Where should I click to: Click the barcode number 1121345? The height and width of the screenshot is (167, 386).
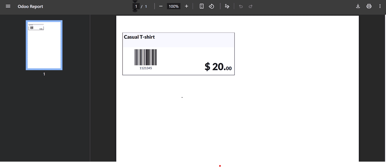(146, 68)
